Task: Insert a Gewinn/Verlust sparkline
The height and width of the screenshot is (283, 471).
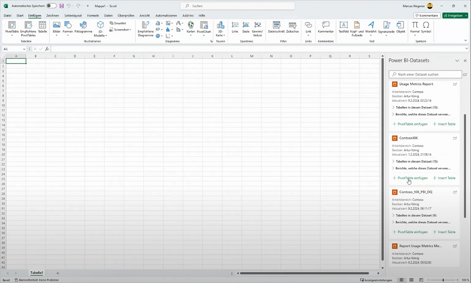Action: [x=257, y=29]
